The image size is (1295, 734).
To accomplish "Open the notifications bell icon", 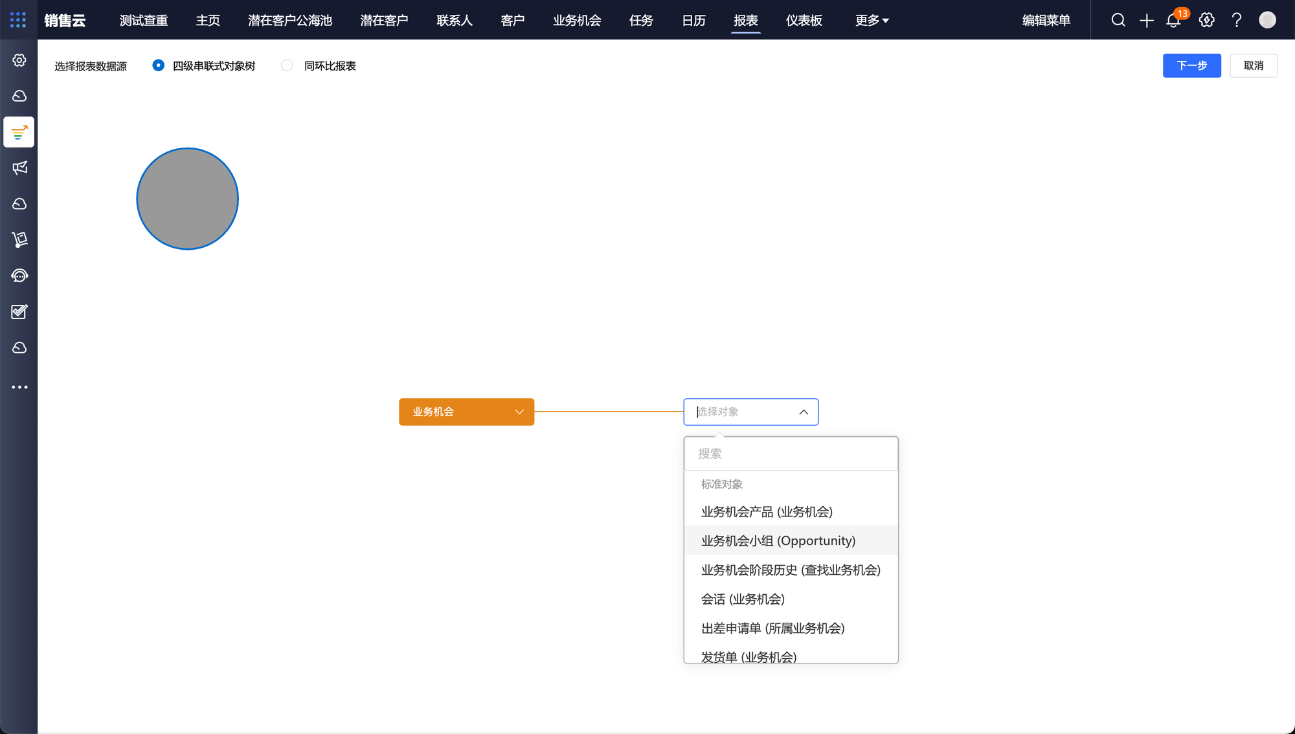I will click(x=1173, y=20).
